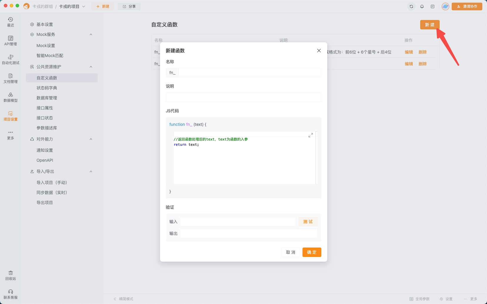Viewport: 487px width, 304px height.
Task: Open the 回收站 recycle bin
Action: point(11,275)
